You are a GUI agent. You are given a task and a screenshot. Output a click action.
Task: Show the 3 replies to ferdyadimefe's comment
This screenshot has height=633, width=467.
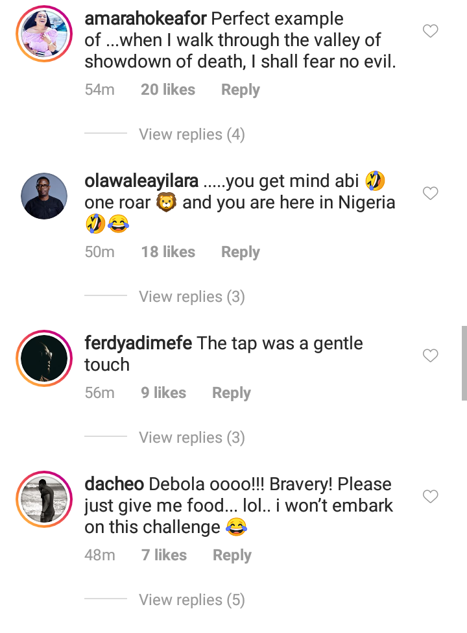(191, 438)
